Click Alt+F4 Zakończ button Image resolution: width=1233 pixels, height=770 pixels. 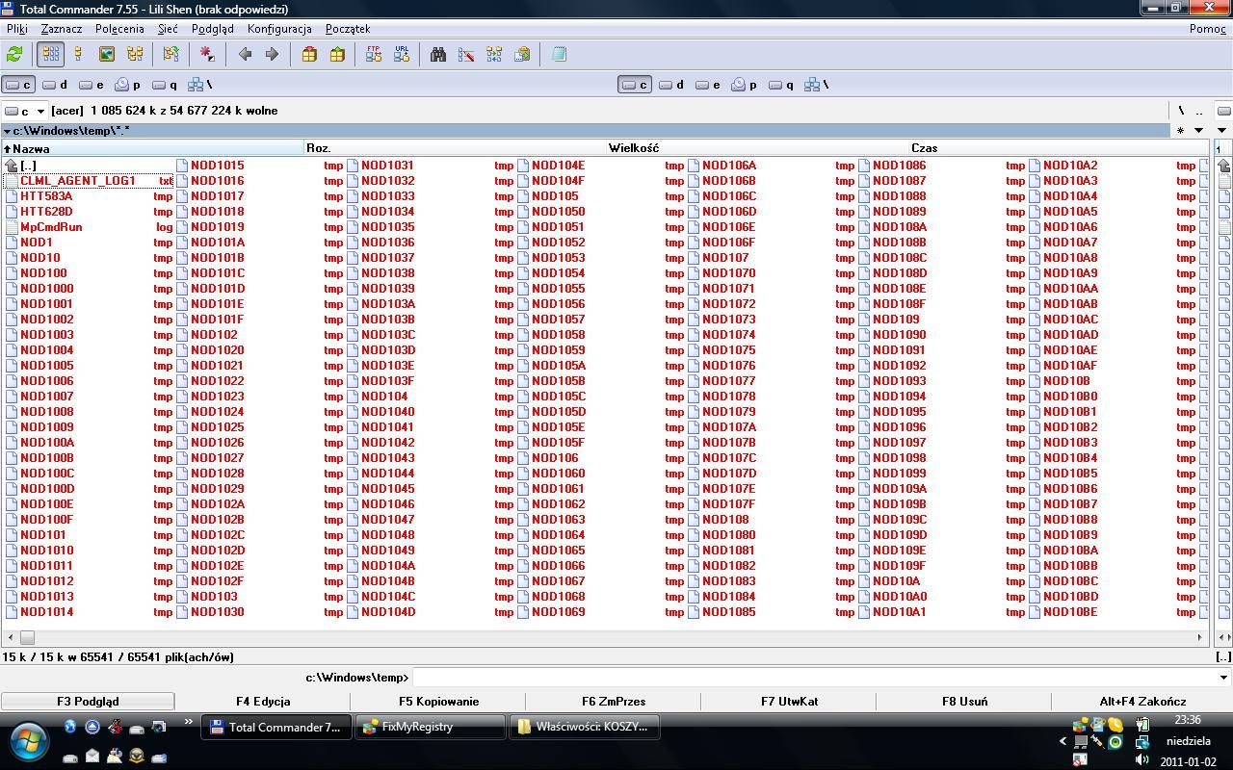[x=1142, y=702]
